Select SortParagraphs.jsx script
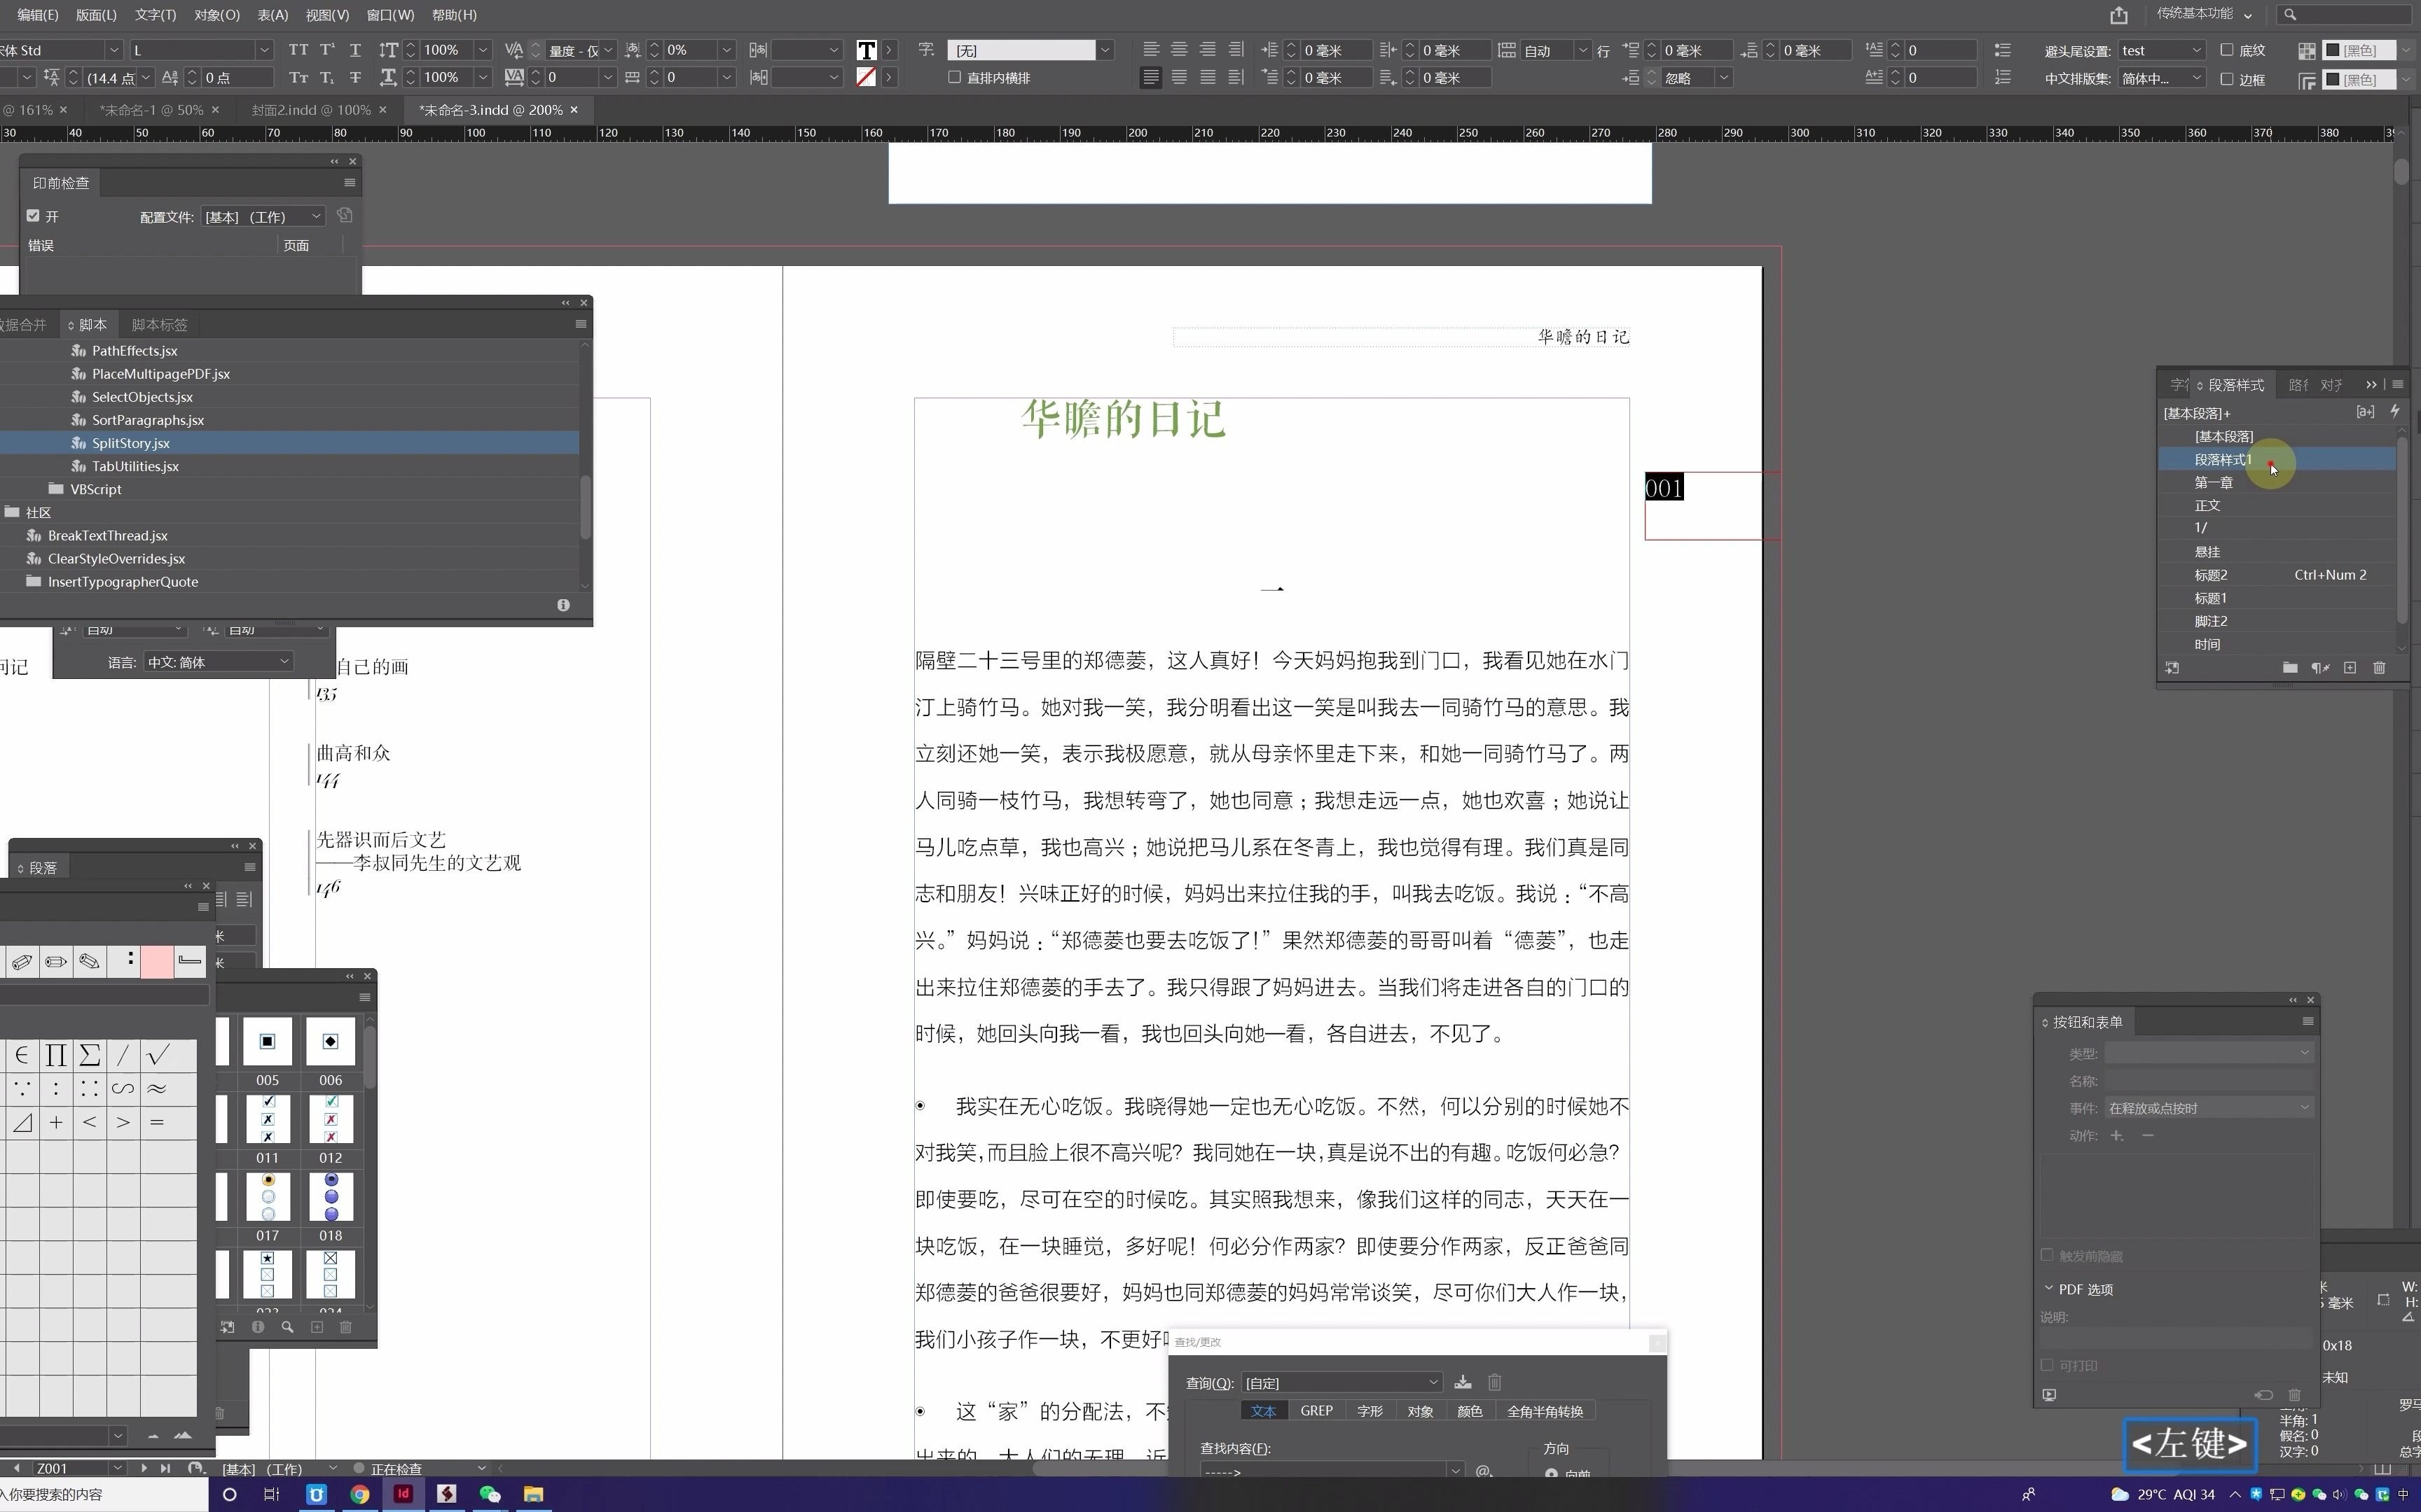This screenshot has width=2421, height=1512. pyautogui.click(x=147, y=420)
